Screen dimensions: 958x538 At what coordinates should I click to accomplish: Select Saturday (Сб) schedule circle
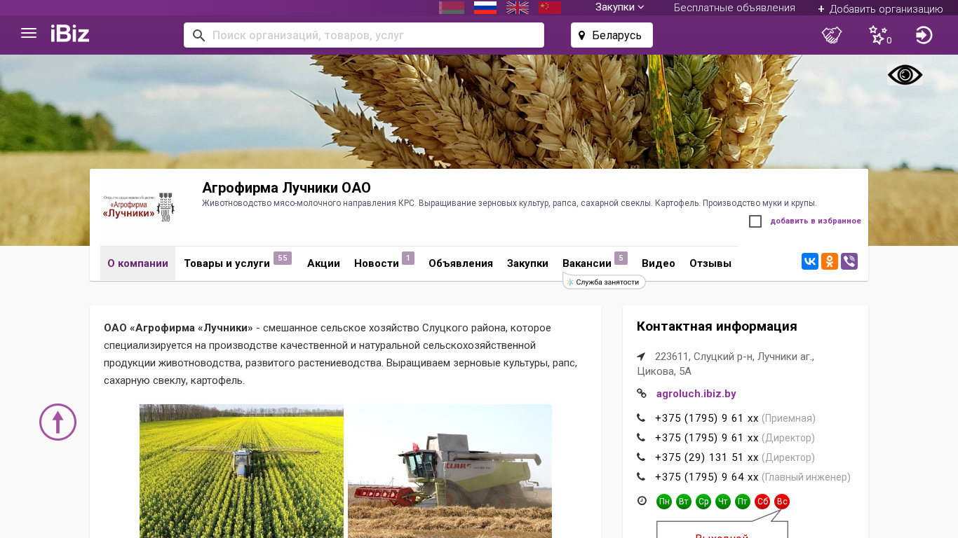click(762, 502)
